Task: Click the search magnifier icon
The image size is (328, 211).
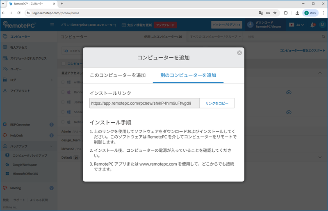Action: [323, 37]
